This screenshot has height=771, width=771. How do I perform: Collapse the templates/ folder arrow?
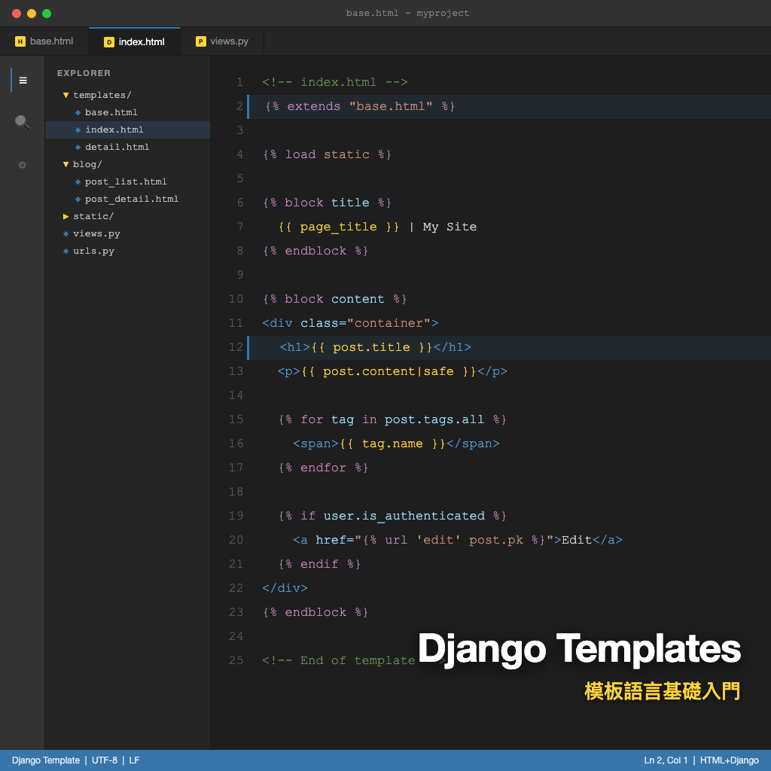point(66,95)
